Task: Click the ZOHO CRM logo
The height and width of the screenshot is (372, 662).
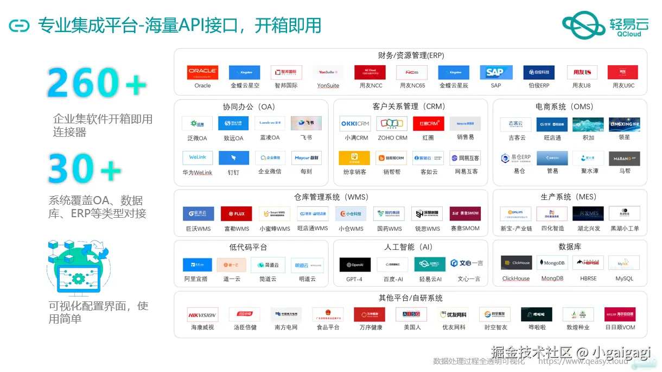Action: point(391,123)
